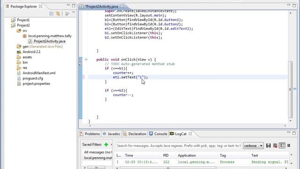Click the line et1.setText("1");
Image resolution: width=300 pixels, height=169 pixels.
click(x=130, y=77)
